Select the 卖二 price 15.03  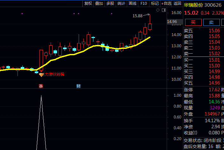(x=214, y=48)
